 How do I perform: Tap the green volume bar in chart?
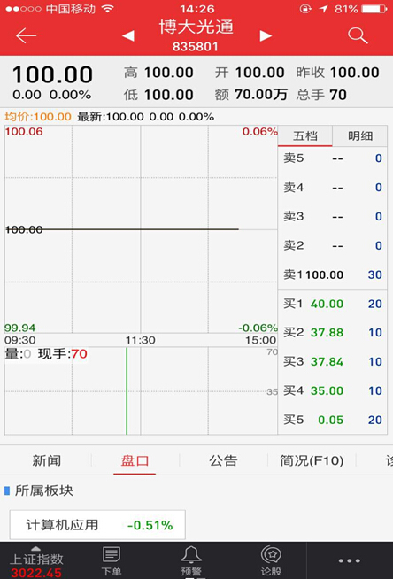tap(127, 390)
